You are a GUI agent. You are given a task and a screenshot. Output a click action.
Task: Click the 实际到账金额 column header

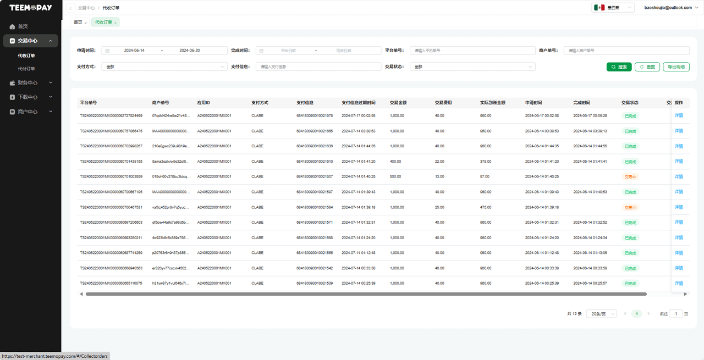click(x=493, y=103)
